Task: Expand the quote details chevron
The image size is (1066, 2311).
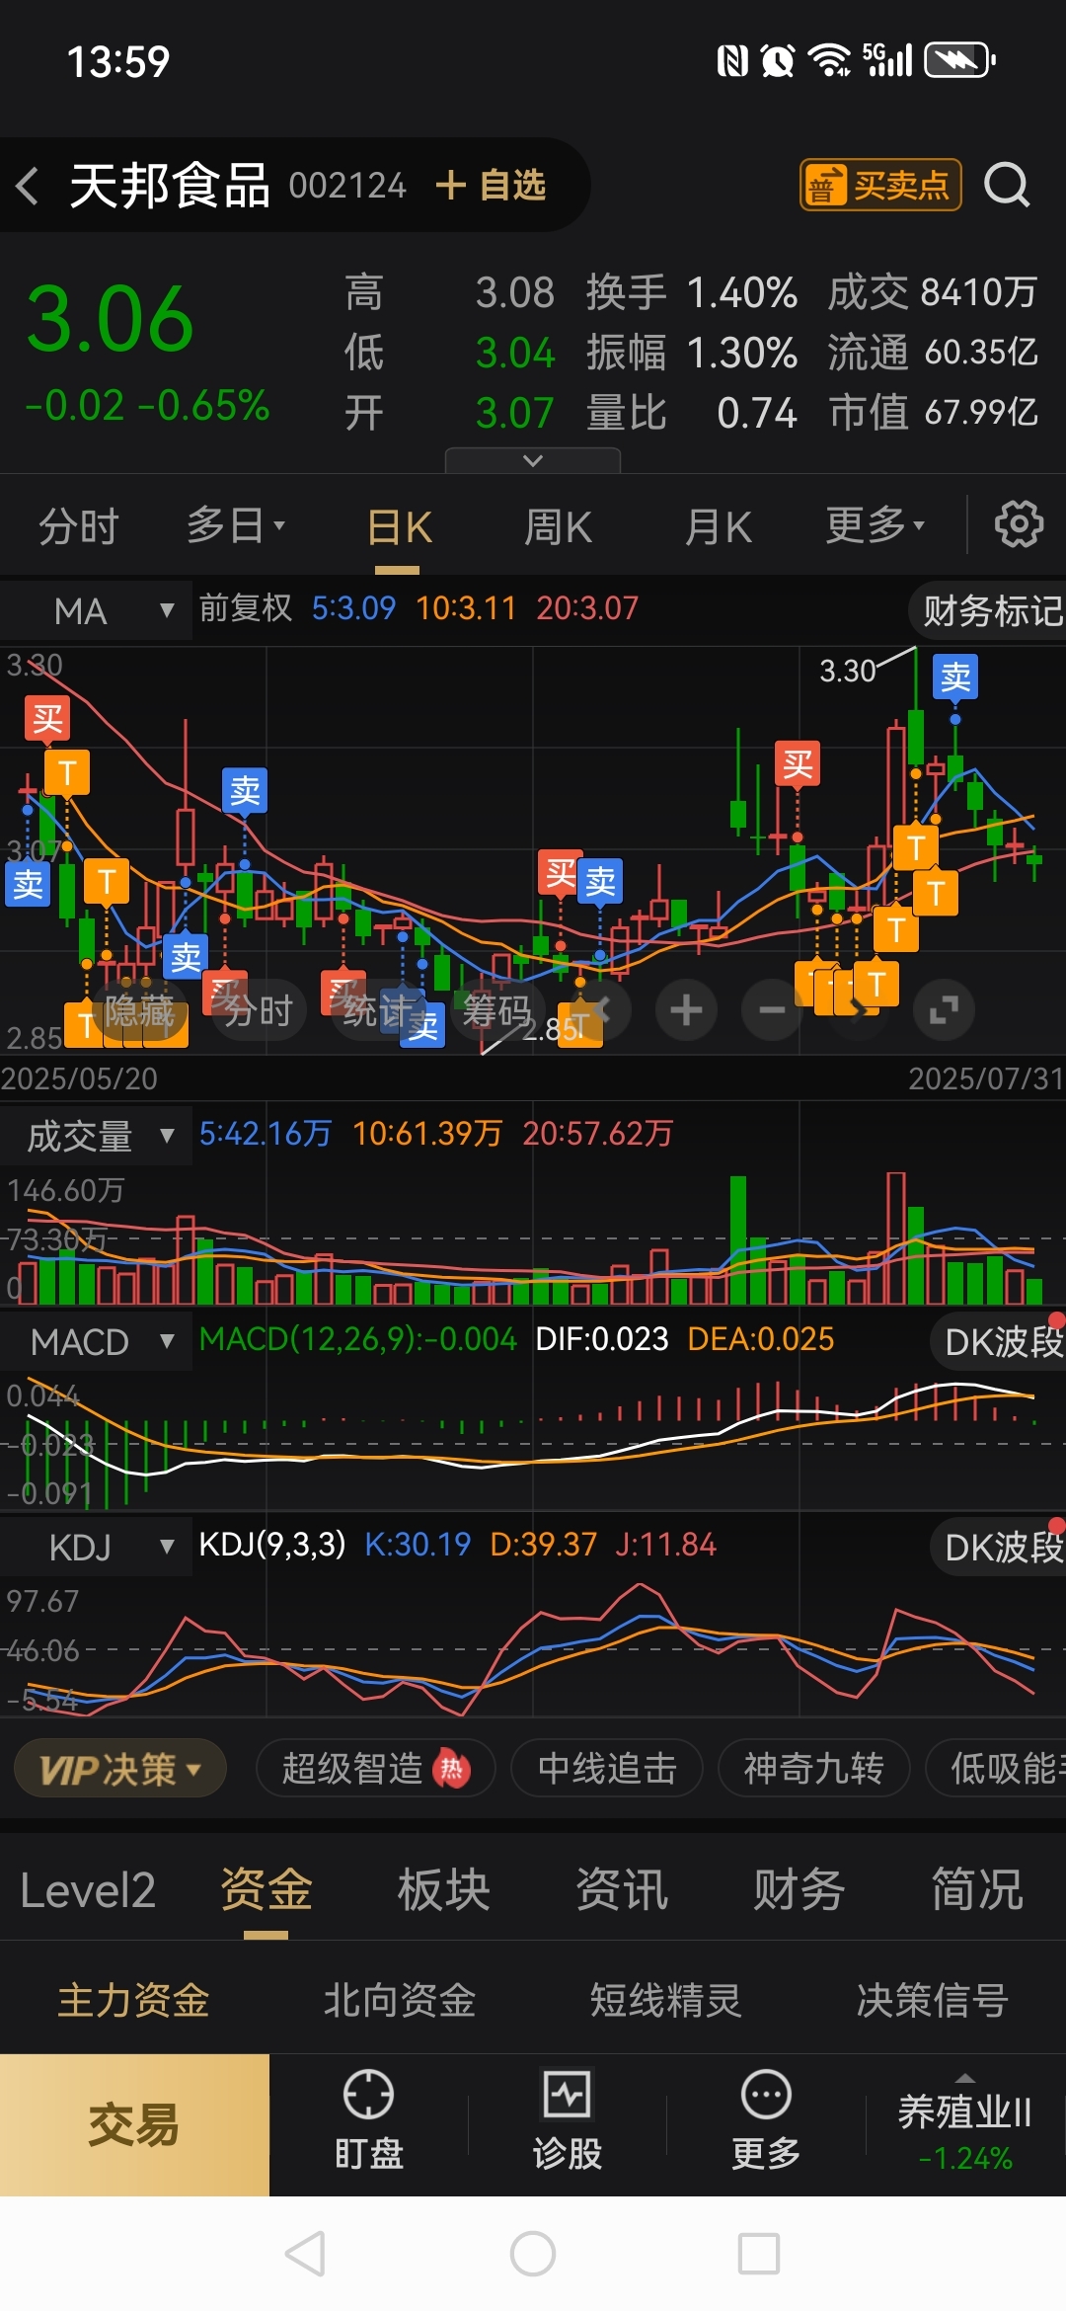Action: click(533, 460)
